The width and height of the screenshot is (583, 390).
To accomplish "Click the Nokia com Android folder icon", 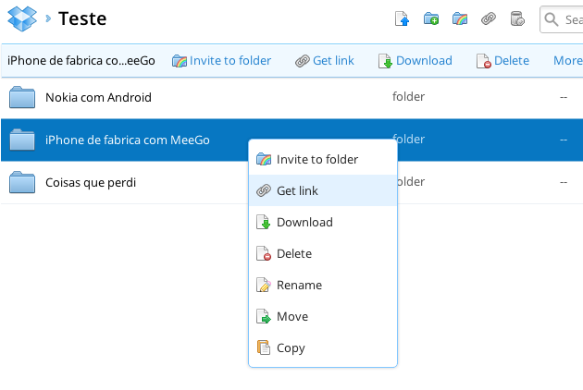I will [22, 97].
